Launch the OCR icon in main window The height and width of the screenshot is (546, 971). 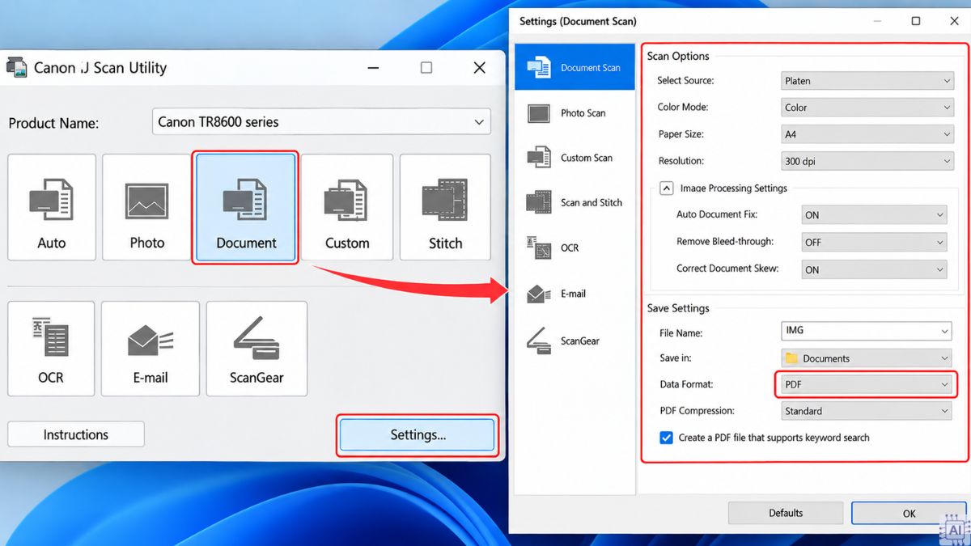pos(51,349)
